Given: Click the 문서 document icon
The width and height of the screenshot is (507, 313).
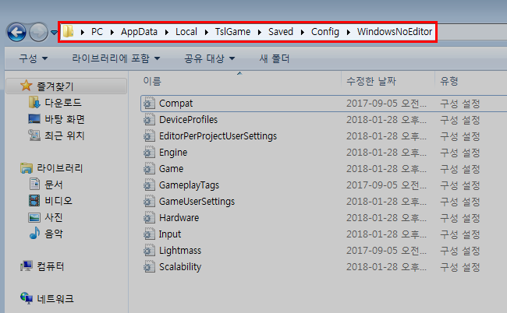Looking at the screenshot, I should [x=34, y=185].
